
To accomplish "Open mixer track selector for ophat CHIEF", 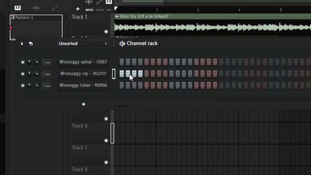I will 48,63.
